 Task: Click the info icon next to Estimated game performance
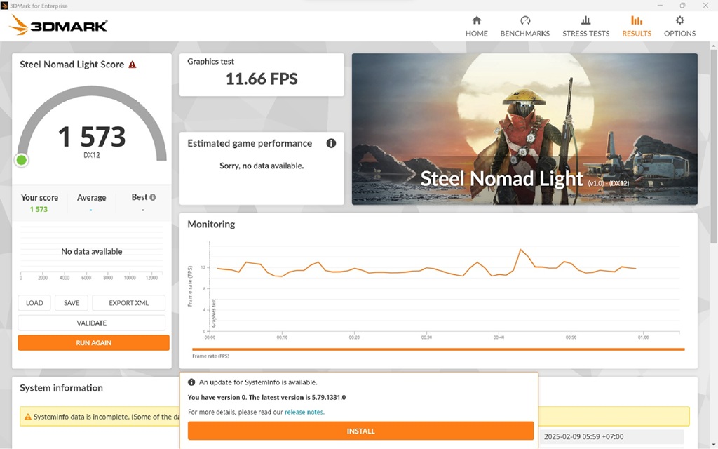(331, 143)
